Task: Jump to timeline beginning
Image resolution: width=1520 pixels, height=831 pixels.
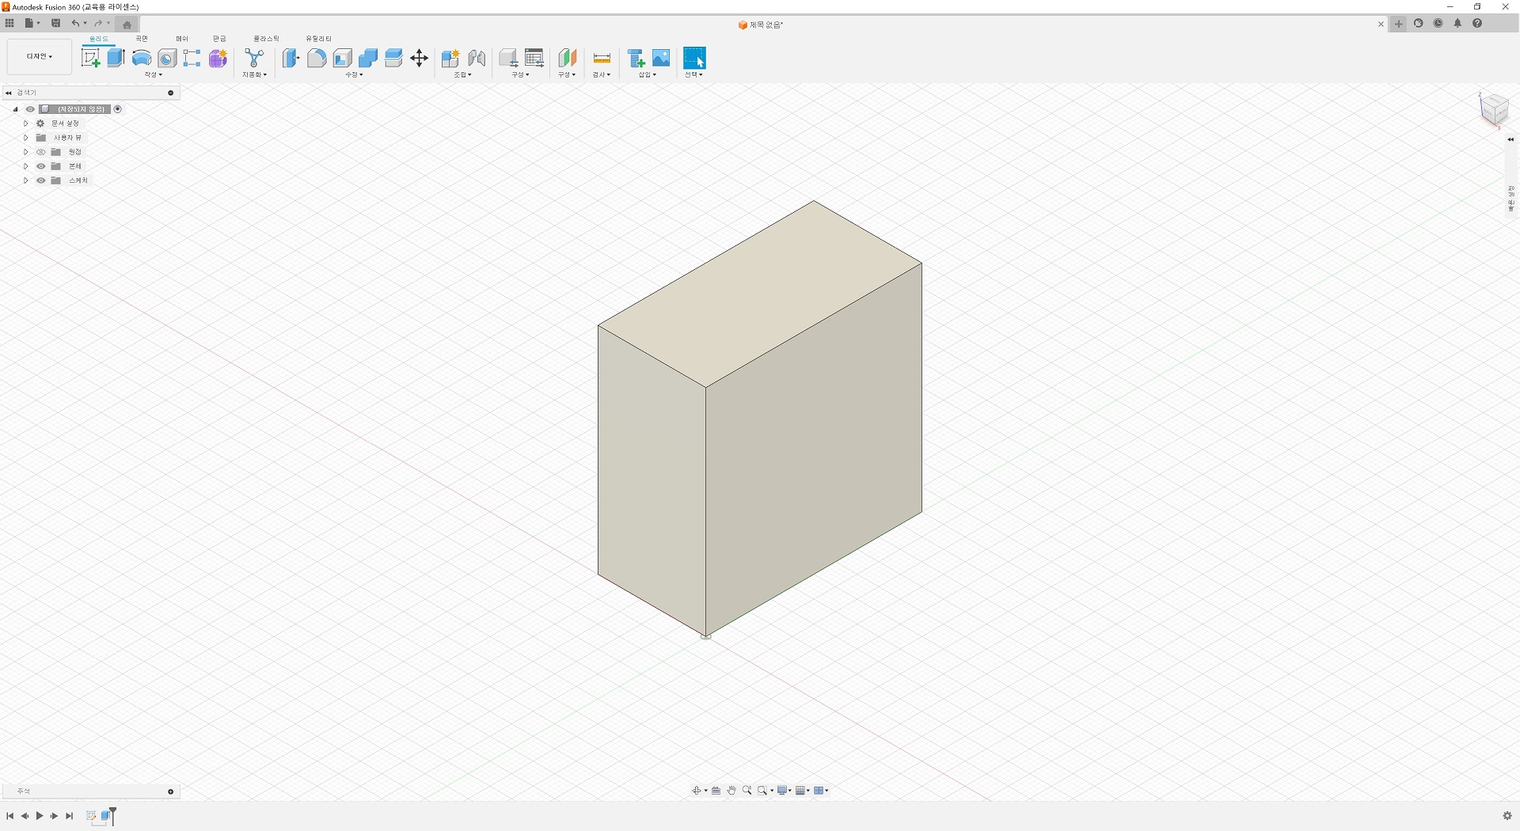Action: (x=9, y=816)
